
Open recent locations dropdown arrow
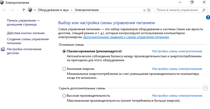point(18,10)
